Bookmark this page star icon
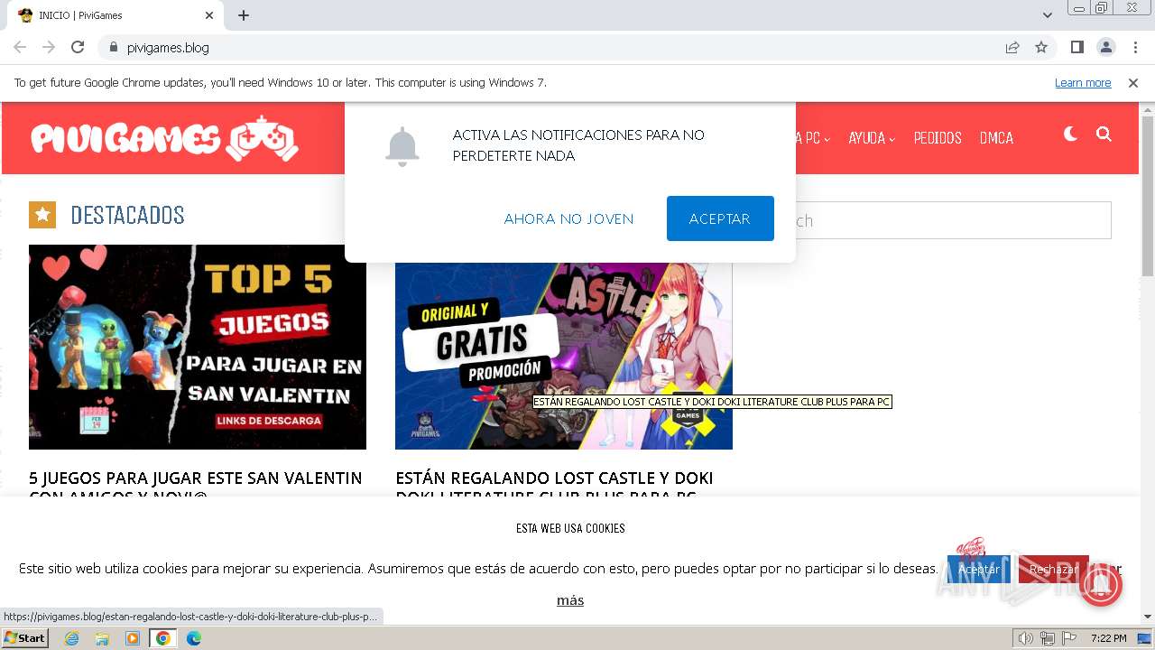The width and height of the screenshot is (1155, 650). (x=1041, y=47)
